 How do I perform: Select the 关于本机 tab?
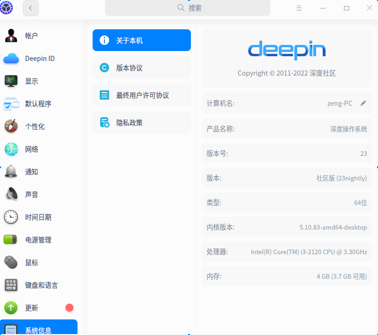point(142,40)
